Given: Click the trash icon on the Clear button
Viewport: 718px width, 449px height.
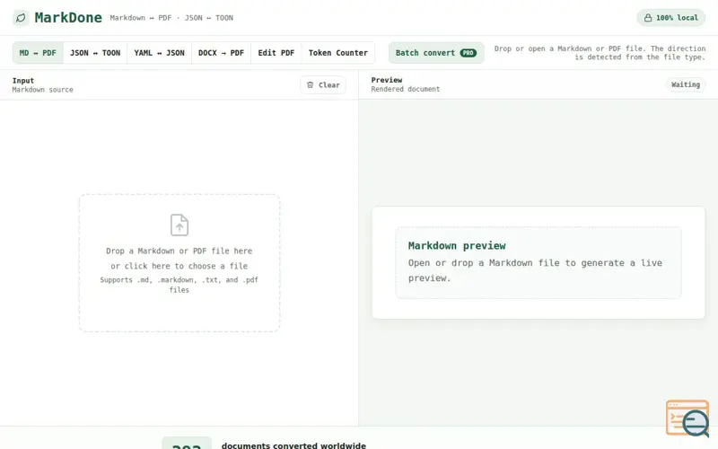Looking at the screenshot, I should coord(310,84).
